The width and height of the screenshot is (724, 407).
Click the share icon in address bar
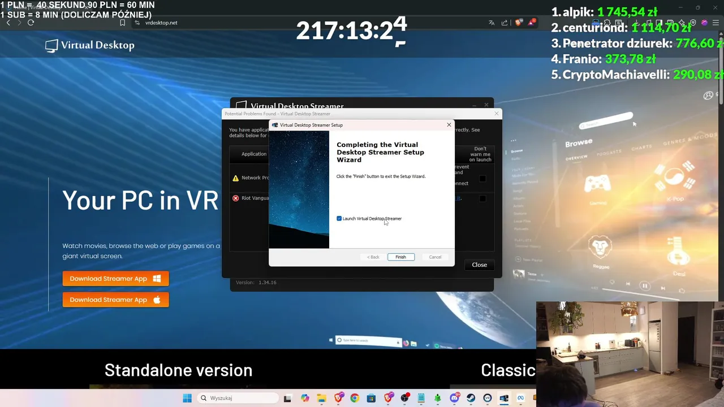(505, 23)
